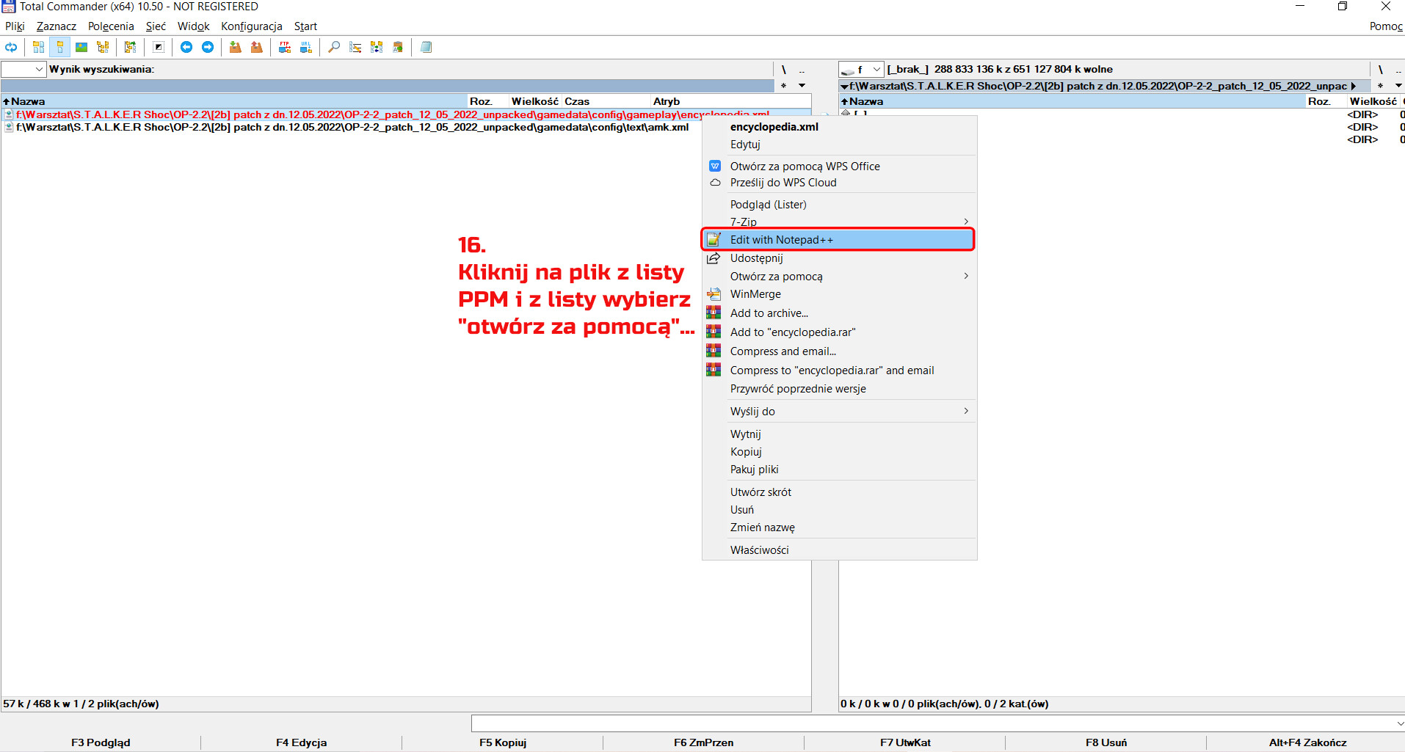Click the unpack files icon
This screenshot has height=752, width=1405.
256,47
